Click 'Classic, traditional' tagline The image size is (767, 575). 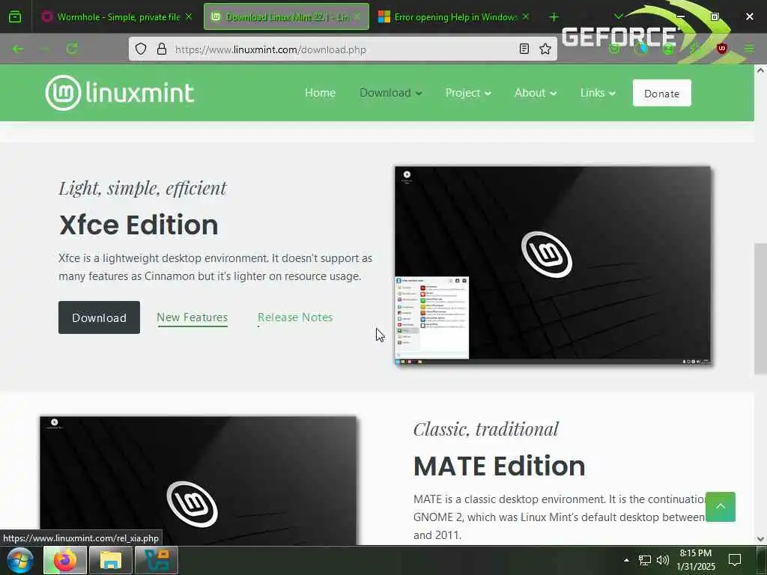click(485, 429)
